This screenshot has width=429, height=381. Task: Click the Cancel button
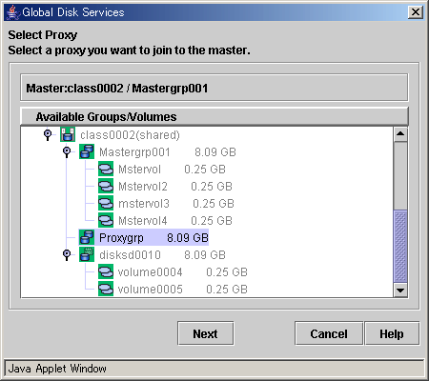coord(329,333)
